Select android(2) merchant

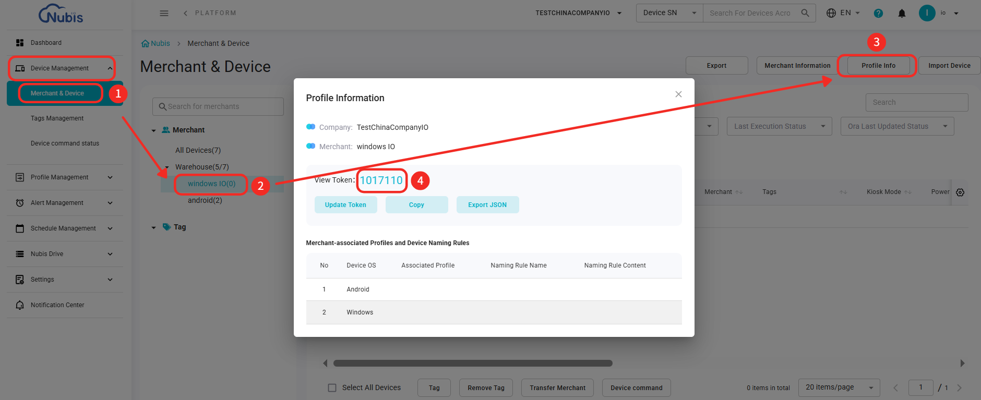(x=205, y=200)
